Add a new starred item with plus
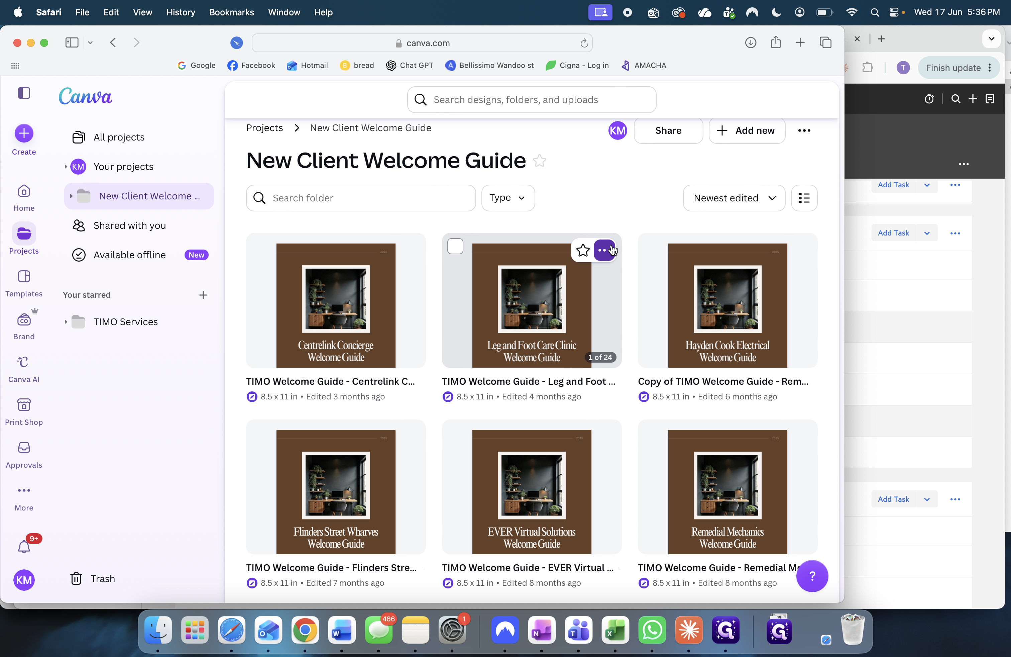Viewport: 1011px width, 657px height. coord(203,295)
